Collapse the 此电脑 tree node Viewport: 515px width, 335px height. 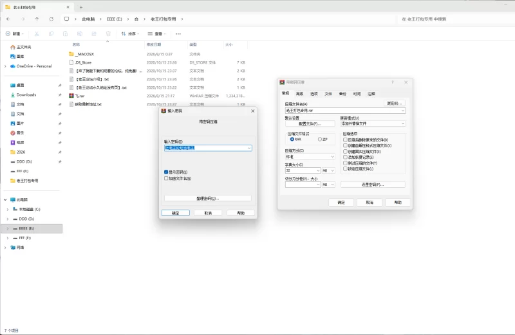(x=5, y=200)
